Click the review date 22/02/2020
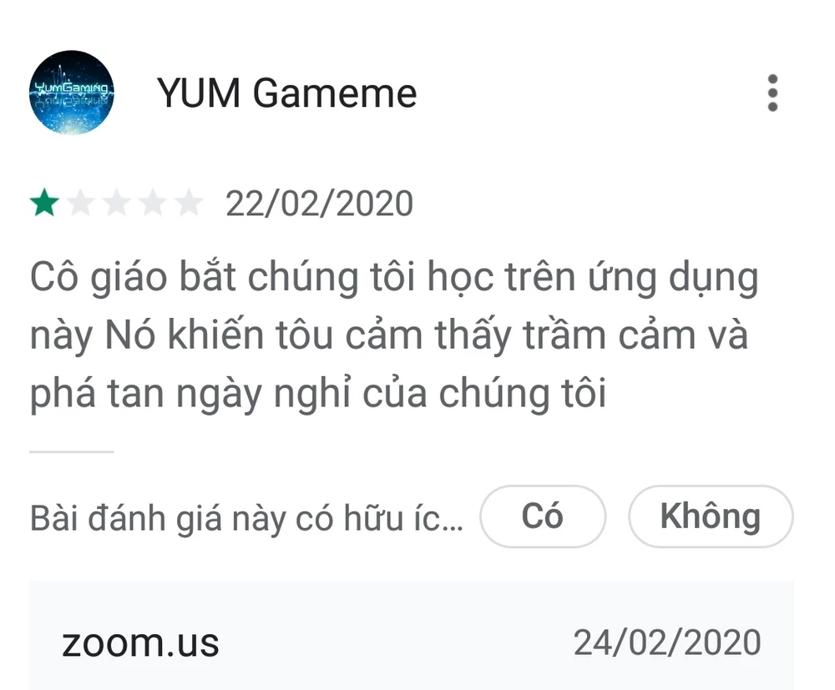Viewport: 835px width, 690px height. tap(320, 204)
